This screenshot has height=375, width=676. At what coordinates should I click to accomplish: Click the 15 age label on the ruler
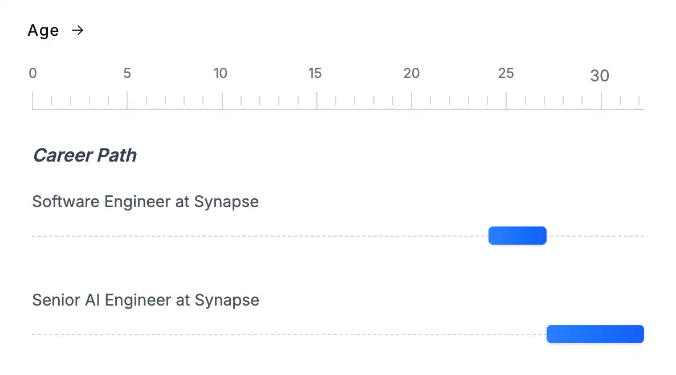click(x=315, y=73)
